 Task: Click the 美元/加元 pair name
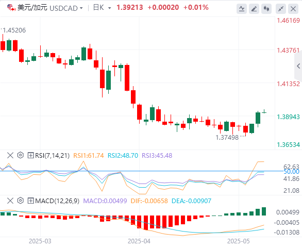pos(32,8)
